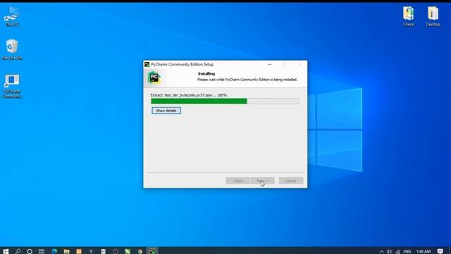Select This PC desktop icon
451x254 pixels.
12,17
